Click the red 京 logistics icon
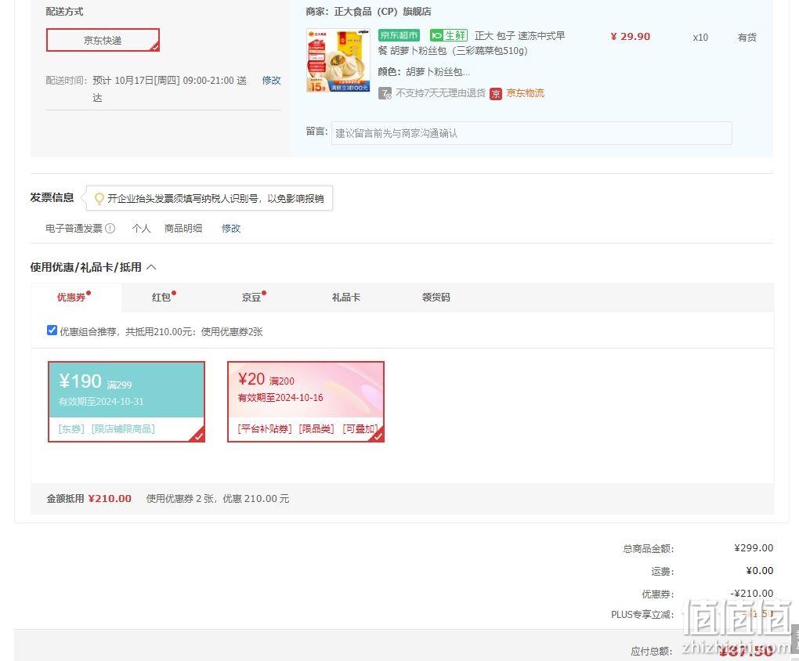The width and height of the screenshot is (799, 661). tap(496, 94)
